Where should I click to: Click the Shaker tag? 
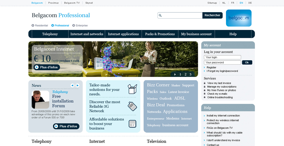coord(176,85)
